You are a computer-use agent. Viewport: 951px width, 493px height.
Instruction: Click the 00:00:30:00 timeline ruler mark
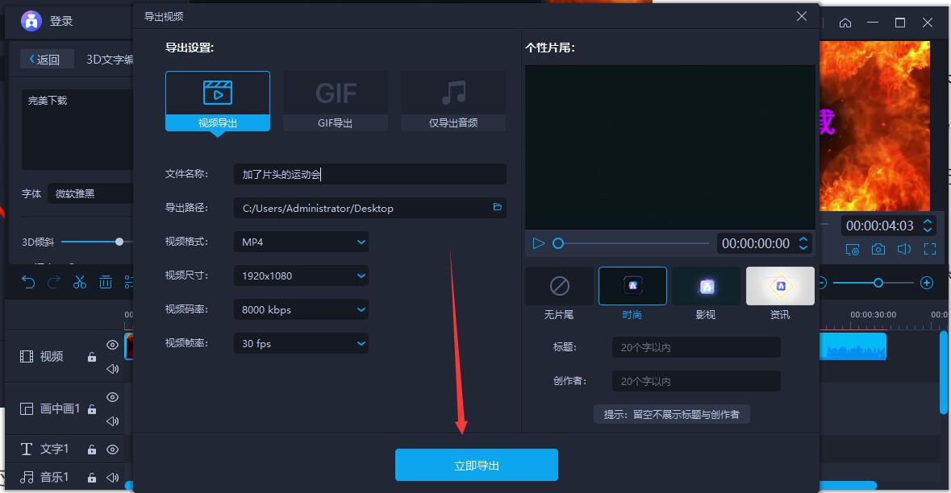point(873,314)
